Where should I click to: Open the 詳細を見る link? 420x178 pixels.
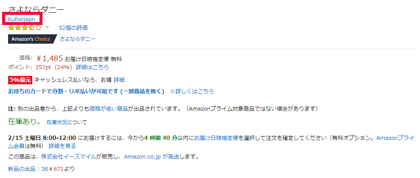point(62,146)
